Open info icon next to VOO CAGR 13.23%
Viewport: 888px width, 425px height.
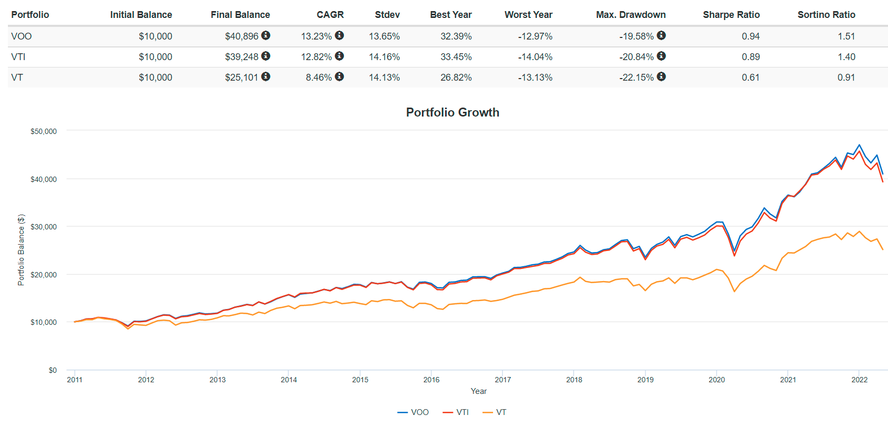pos(339,35)
